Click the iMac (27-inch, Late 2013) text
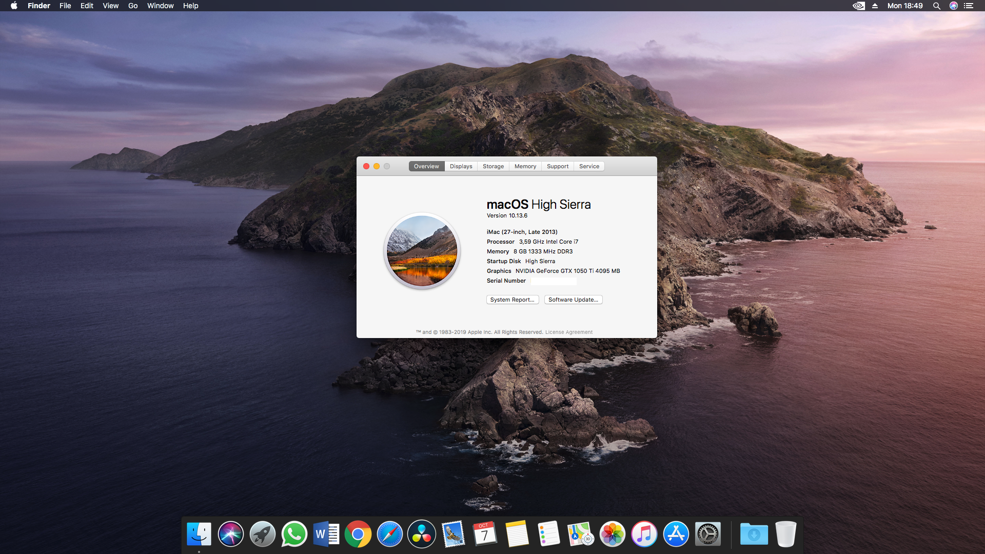Viewport: 985px width, 554px height. point(522,232)
